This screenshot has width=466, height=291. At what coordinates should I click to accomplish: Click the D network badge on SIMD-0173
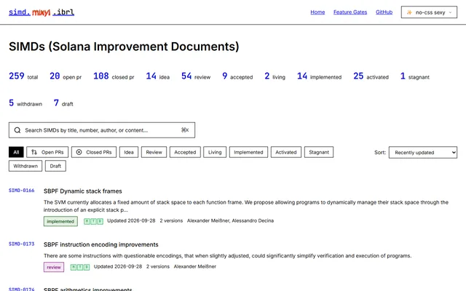coord(87,267)
